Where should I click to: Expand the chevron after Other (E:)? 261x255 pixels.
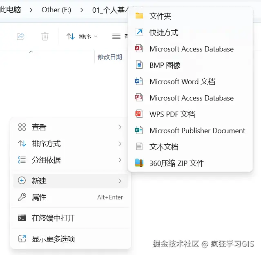pos(82,10)
